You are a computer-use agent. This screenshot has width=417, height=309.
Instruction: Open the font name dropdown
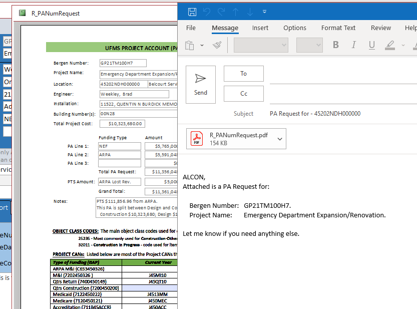click(261, 45)
